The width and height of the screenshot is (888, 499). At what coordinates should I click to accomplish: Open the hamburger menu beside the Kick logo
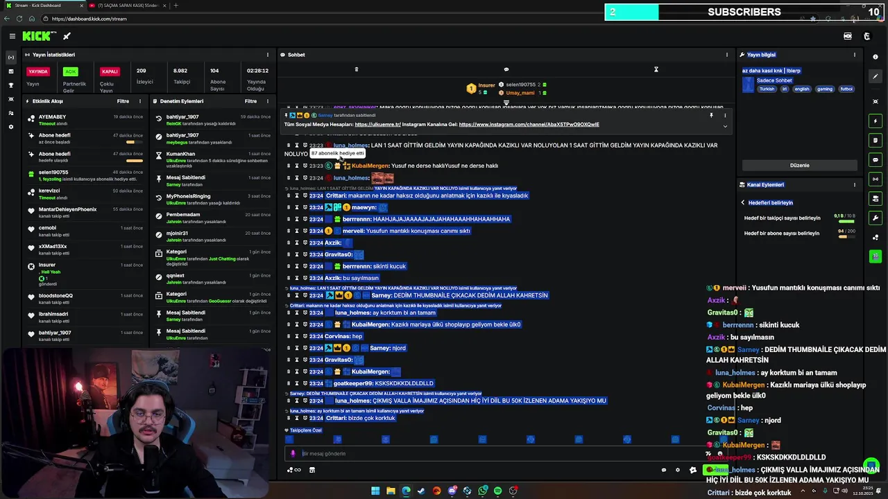click(12, 36)
